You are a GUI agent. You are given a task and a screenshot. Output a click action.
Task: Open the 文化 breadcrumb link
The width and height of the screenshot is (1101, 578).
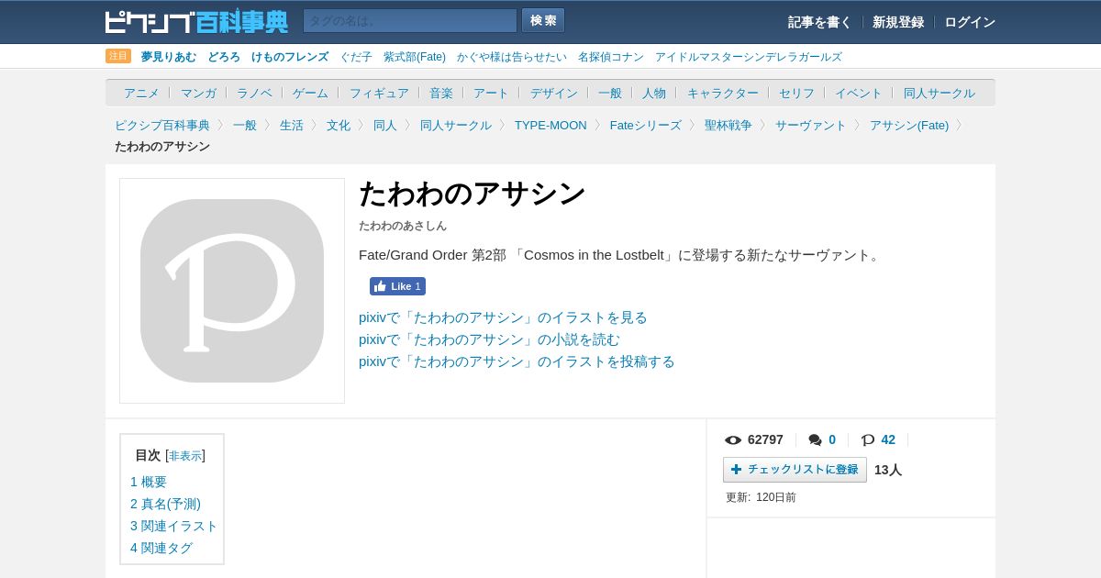[x=339, y=125]
